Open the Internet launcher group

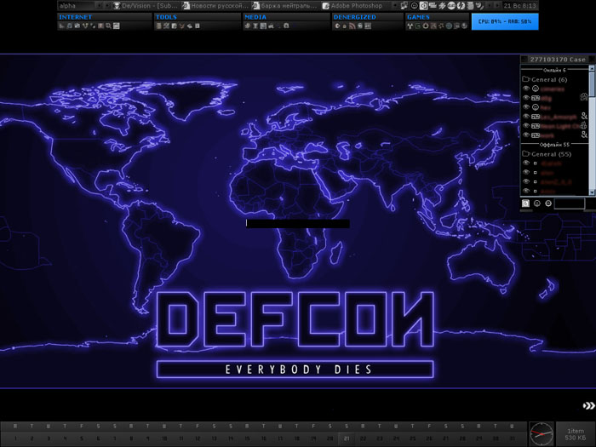click(x=76, y=17)
